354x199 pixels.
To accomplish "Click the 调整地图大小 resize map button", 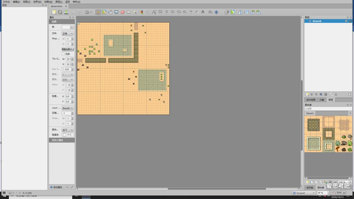I will 68,49.
